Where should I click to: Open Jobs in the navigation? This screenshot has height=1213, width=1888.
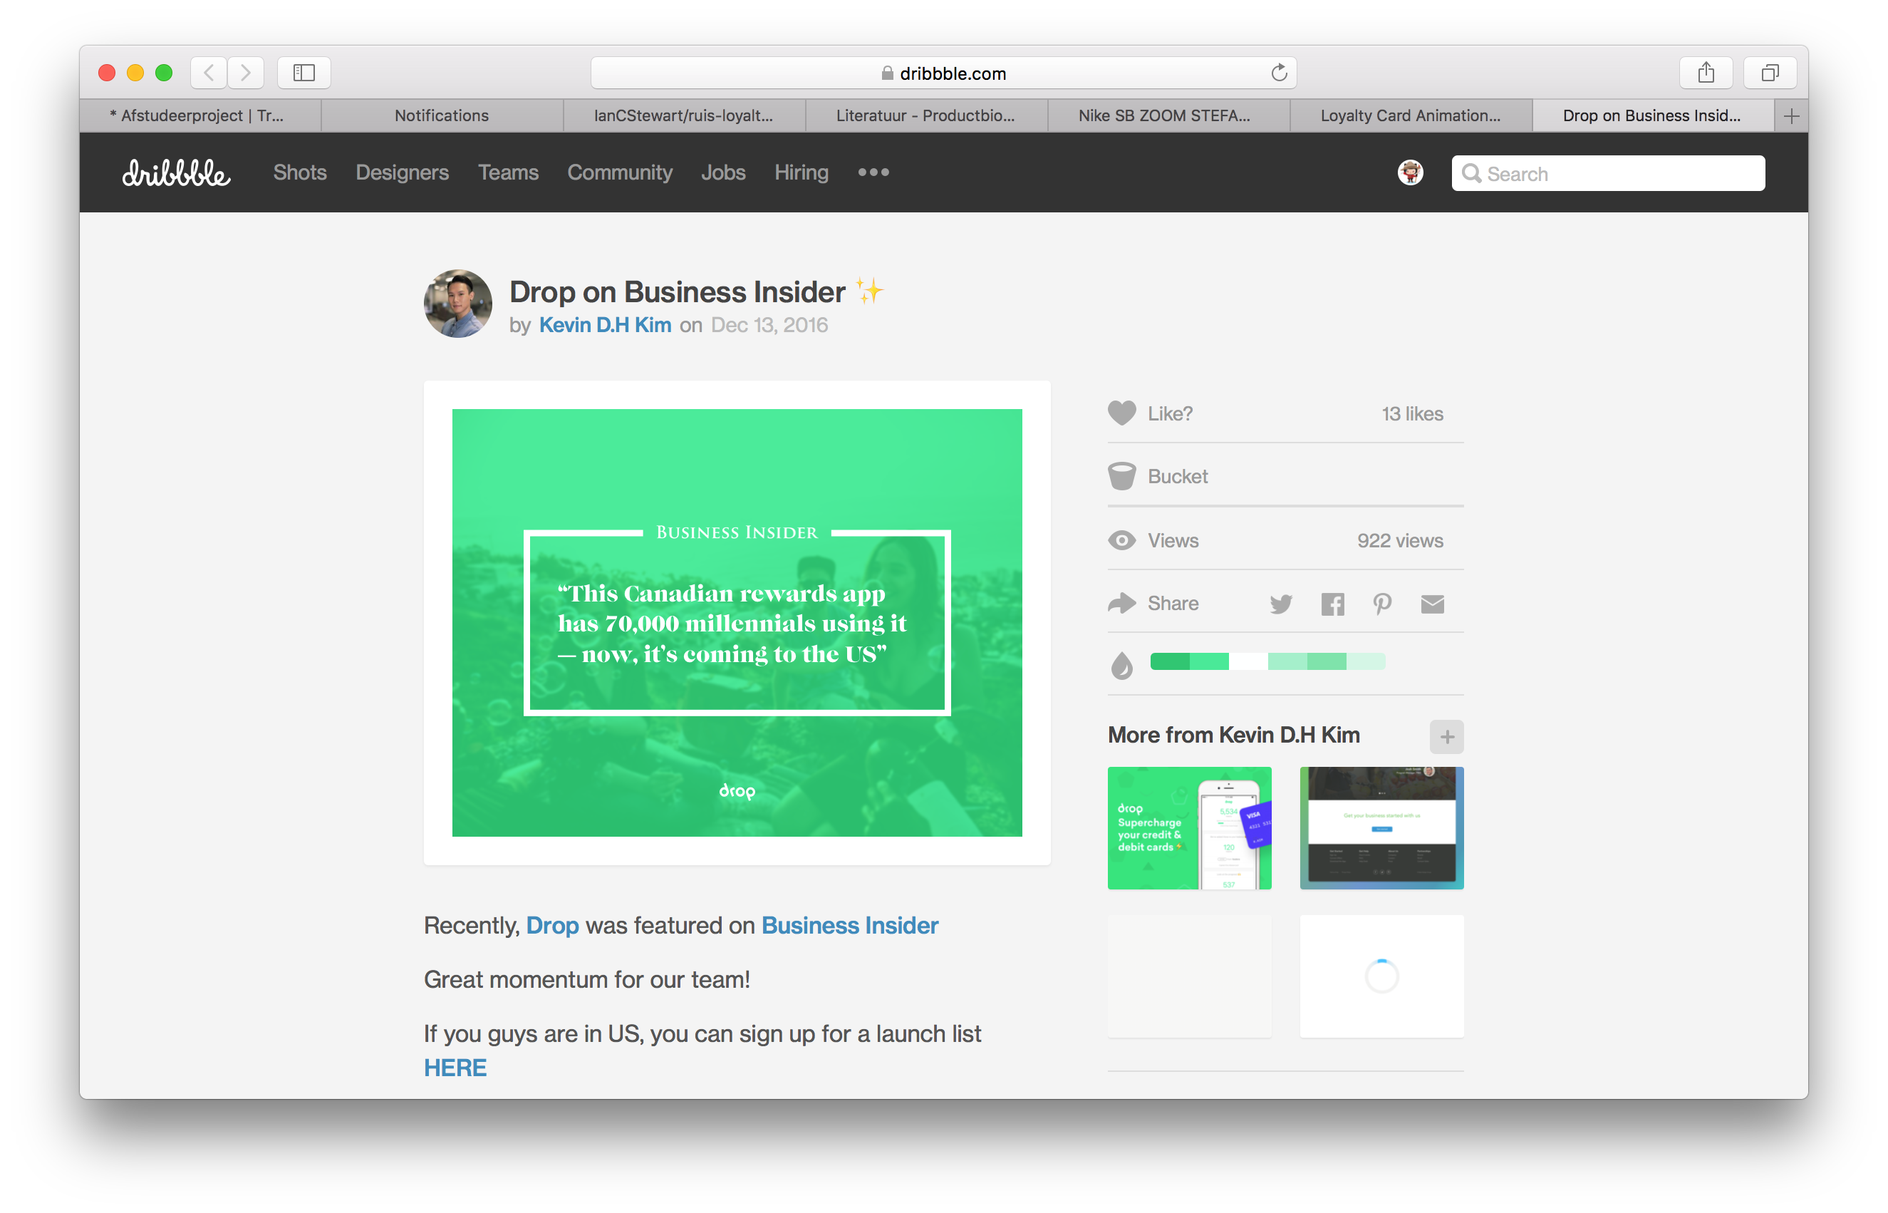[x=722, y=172]
